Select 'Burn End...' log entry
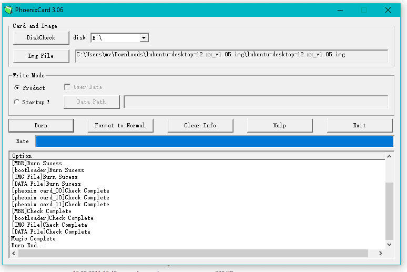The height and width of the screenshot is (272, 407). (28, 245)
